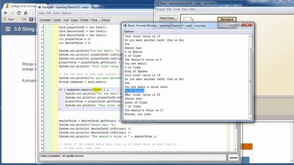Open Help menu in BlueJ main window
This screenshot has width=294, height=165.
click(x=192, y=9)
